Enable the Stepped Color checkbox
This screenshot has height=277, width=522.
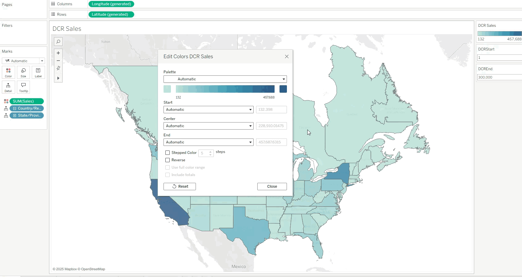pyautogui.click(x=168, y=153)
